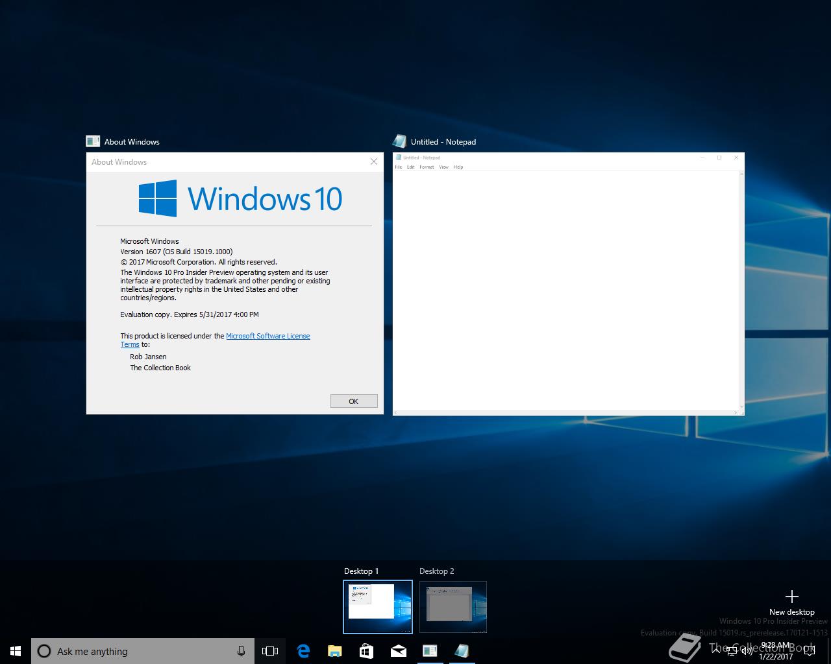
Task: Open the Mail app on the taskbar
Action: (398, 651)
